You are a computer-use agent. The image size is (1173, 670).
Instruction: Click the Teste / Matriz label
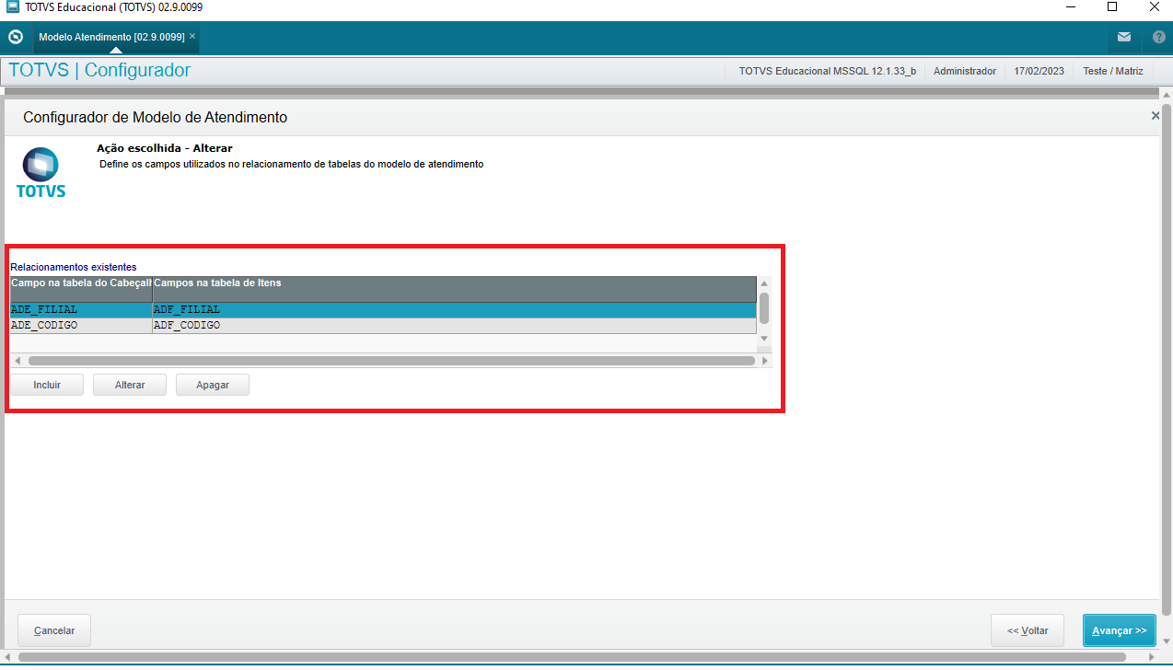pyautogui.click(x=1113, y=71)
